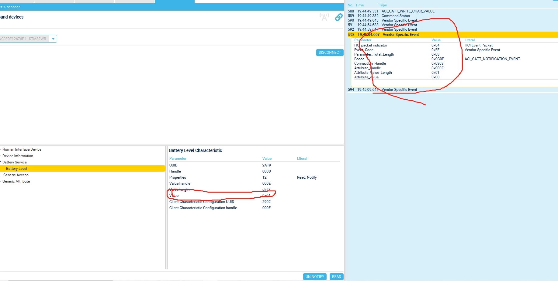
Task: Click the Read, Notify properties literal
Action: click(x=307, y=177)
